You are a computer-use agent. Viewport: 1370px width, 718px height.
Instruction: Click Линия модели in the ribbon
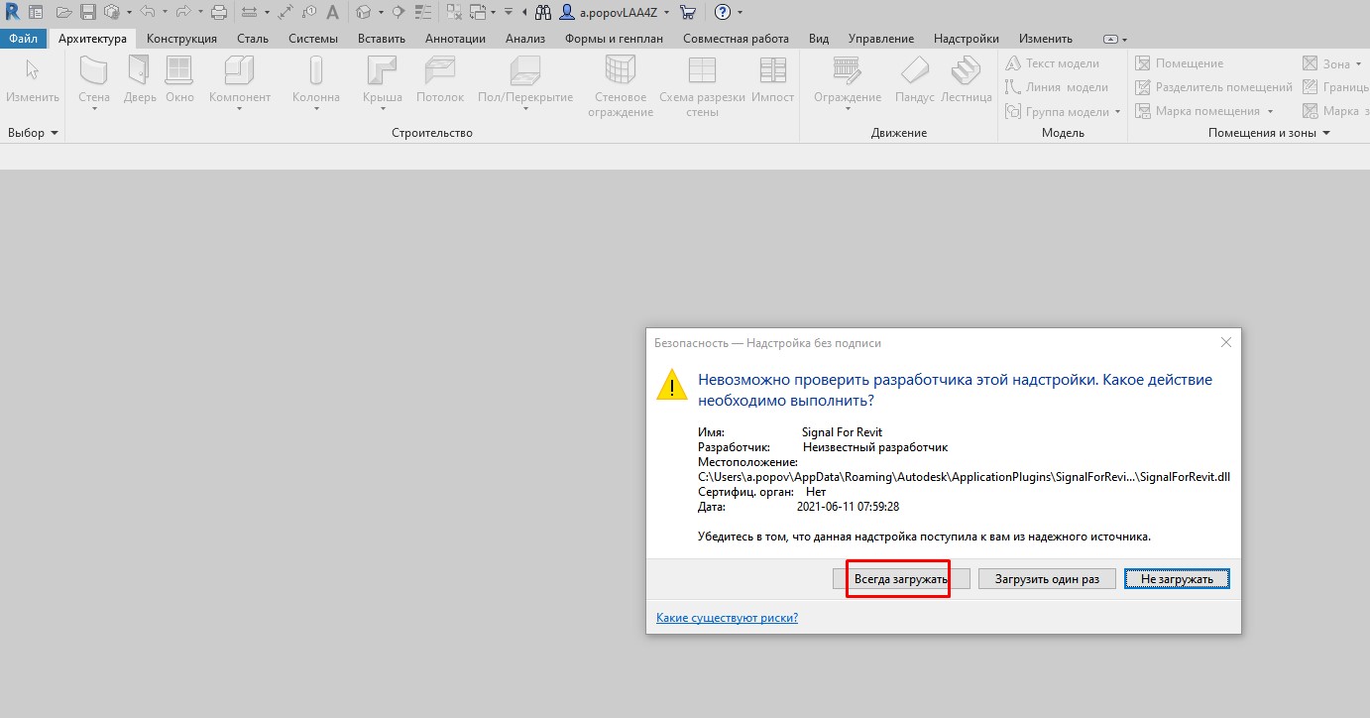pyautogui.click(x=1056, y=87)
